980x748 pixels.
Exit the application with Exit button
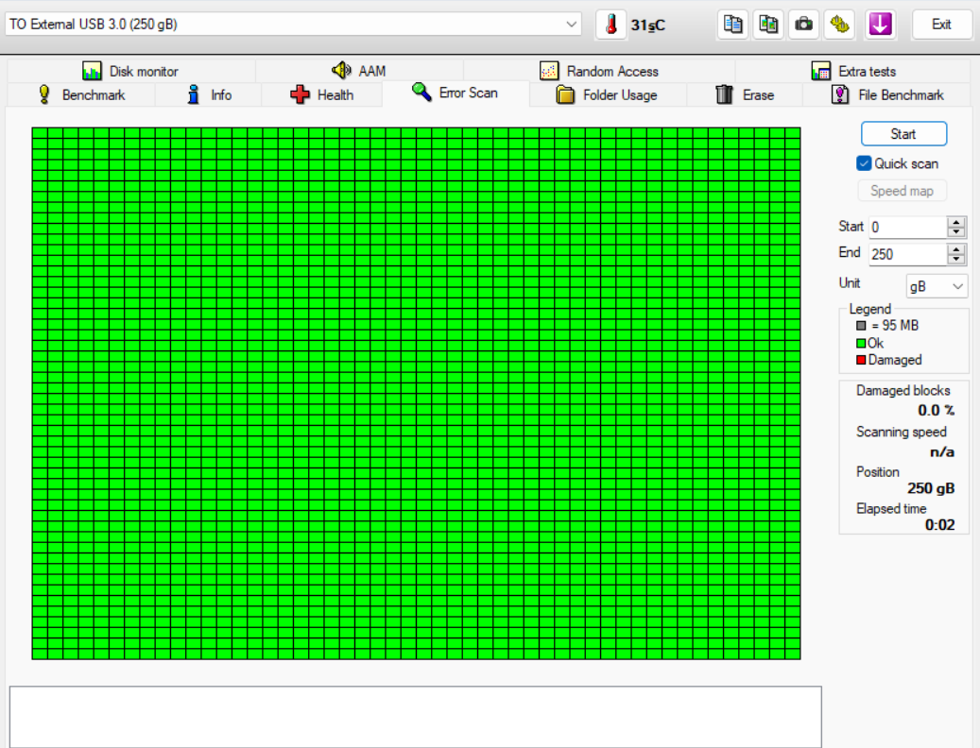point(941,25)
